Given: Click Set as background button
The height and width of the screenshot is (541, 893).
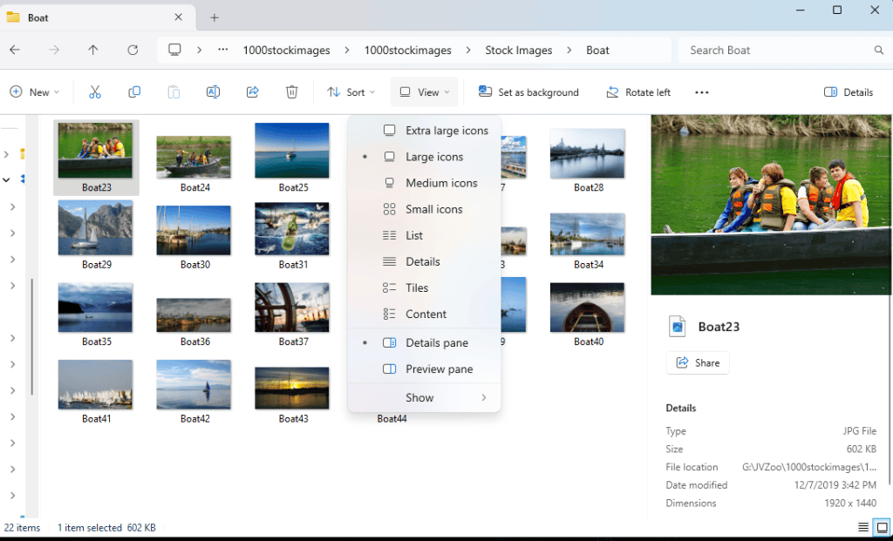Looking at the screenshot, I should click(528, 92).
